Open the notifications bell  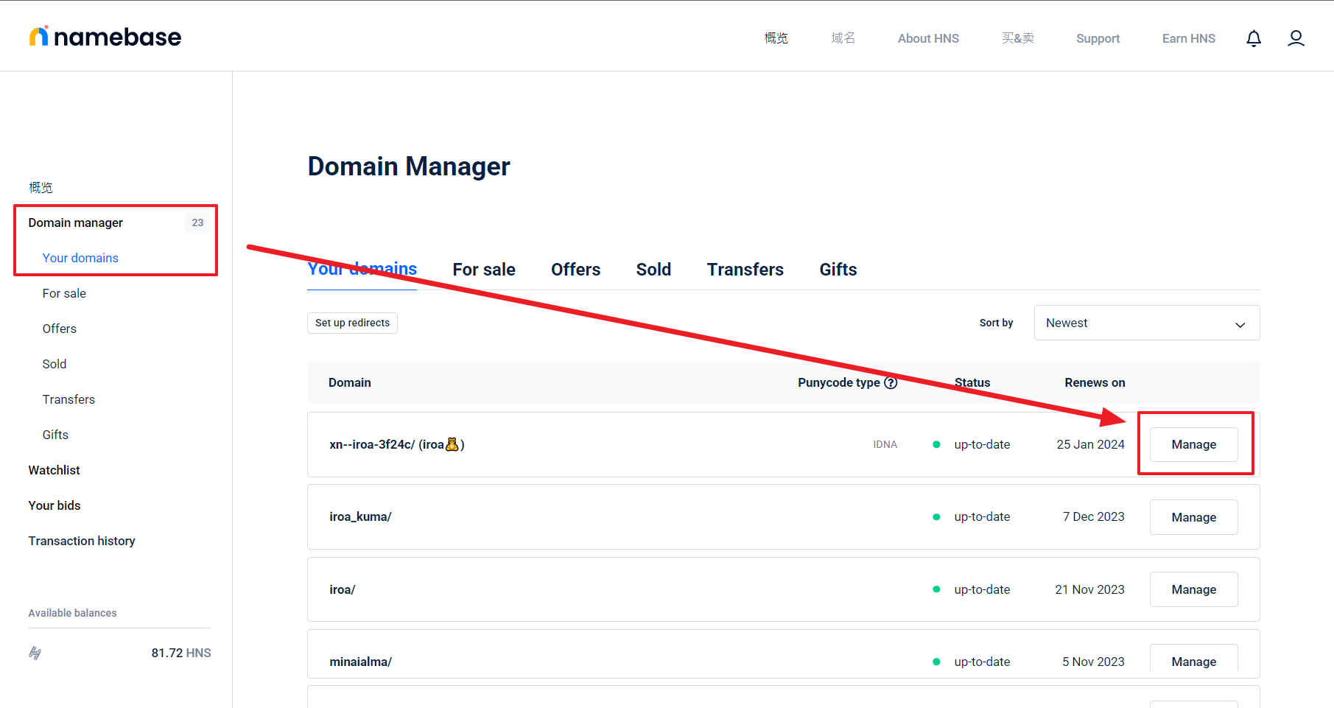tap(1253, 38)
